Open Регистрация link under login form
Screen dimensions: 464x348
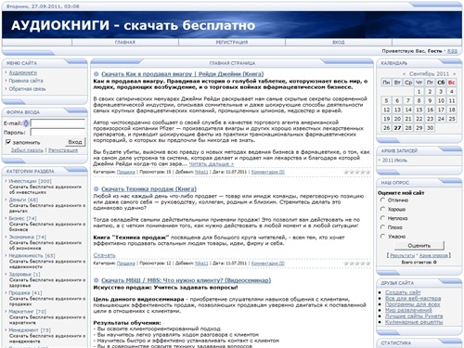(x=63, y=150)
